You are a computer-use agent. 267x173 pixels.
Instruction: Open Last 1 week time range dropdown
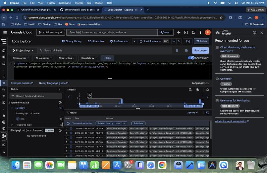tap(150, 41)
